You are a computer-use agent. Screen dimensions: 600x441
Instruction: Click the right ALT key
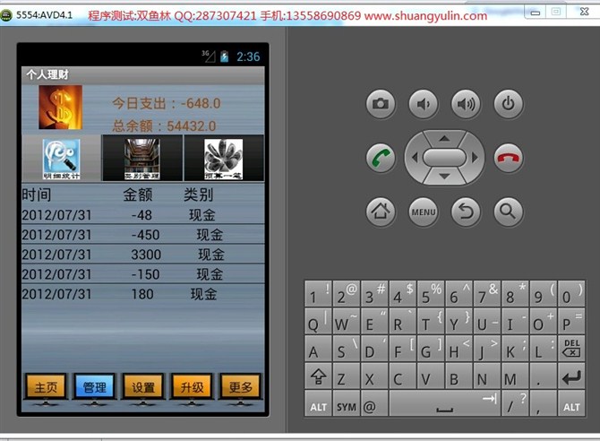click(571, 404)
